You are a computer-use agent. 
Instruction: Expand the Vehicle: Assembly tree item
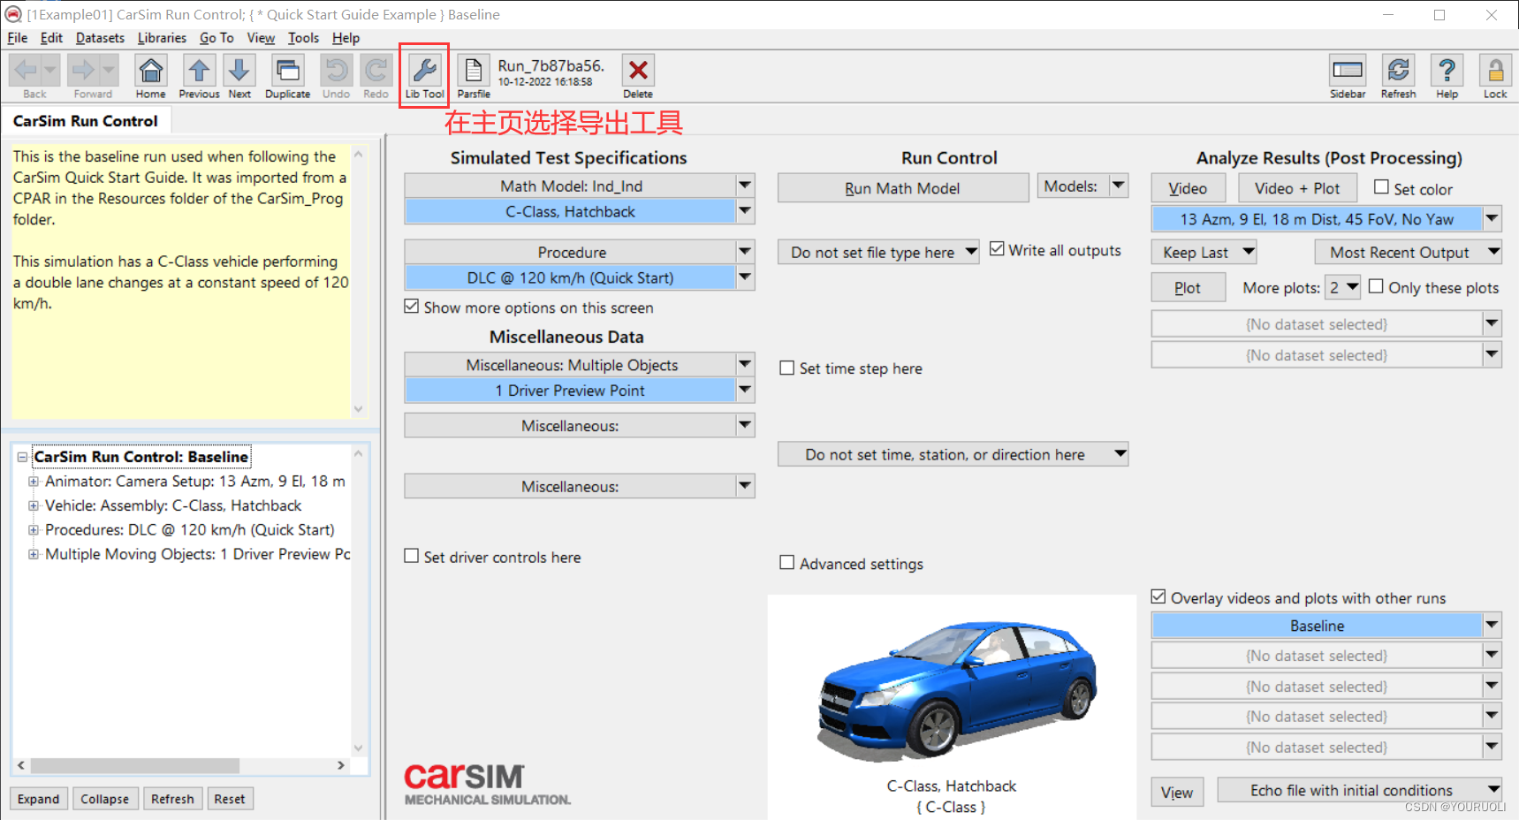34,505
